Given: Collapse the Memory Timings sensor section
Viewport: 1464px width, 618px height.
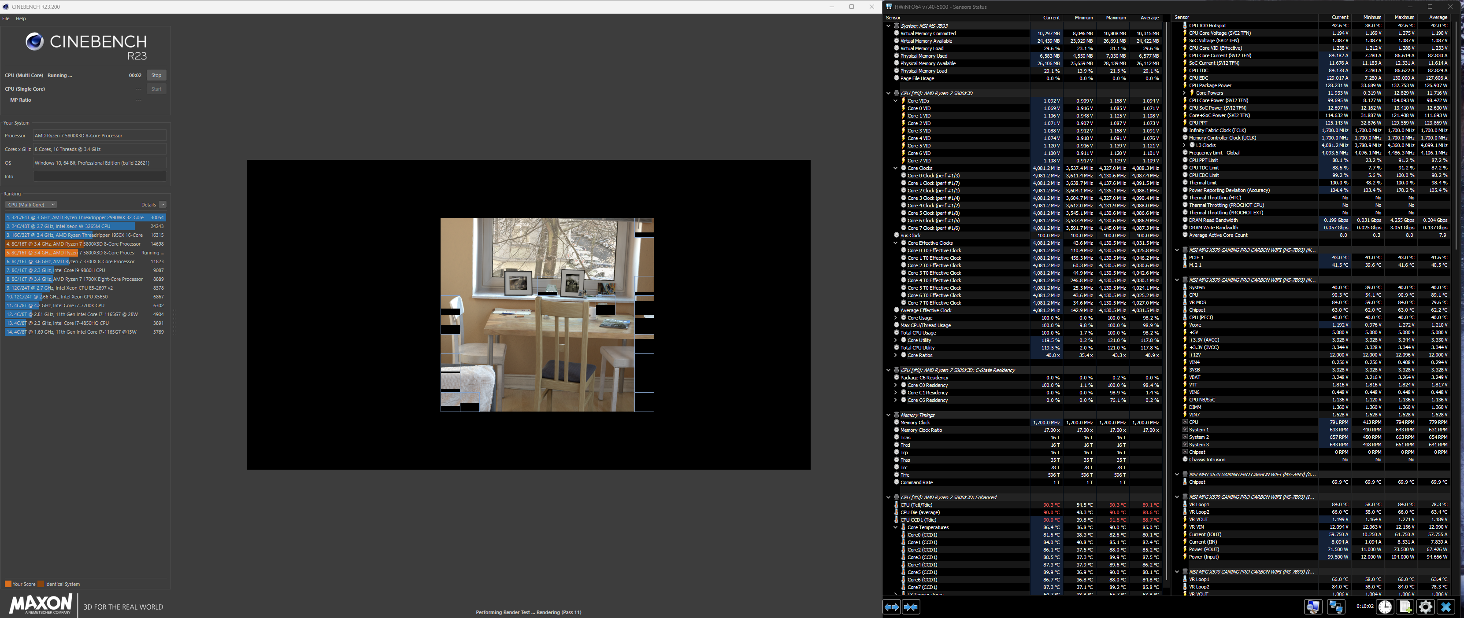Looking at the screenshot, I should 888,415.
